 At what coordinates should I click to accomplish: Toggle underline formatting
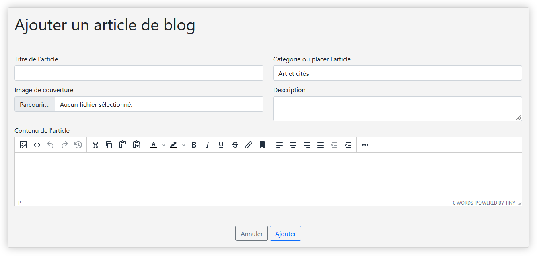point(221,145)
